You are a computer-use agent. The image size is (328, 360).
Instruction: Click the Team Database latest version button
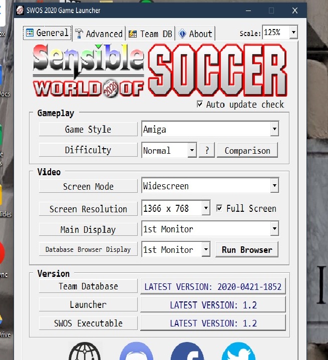tap(213, 287)
